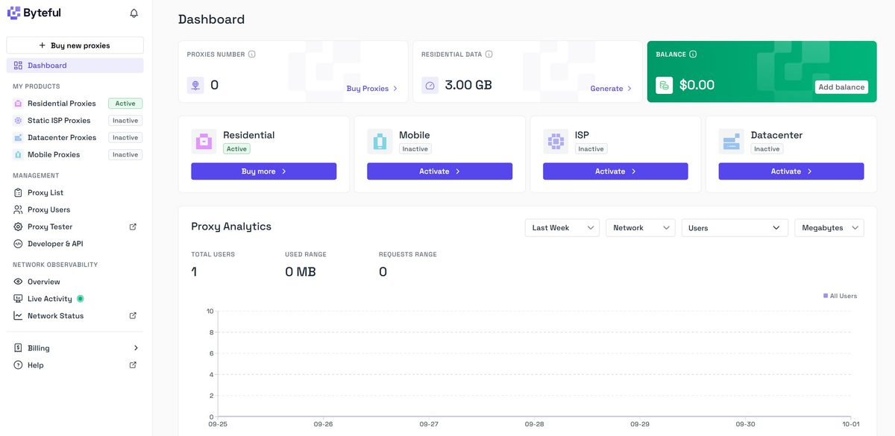Viewport: 895px width, 436px height.
Task: Click the green Live Activity status dot
Action: tap(81, 299)
